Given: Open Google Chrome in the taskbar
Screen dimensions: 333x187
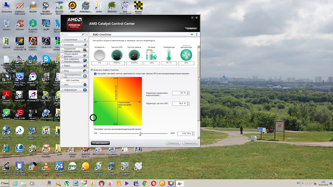Looking at the screenshot, I should (145, 183).
